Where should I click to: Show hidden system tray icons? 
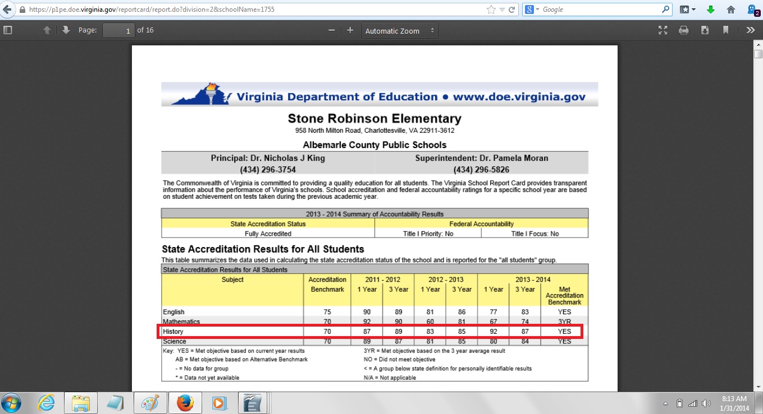click(665, 403)
